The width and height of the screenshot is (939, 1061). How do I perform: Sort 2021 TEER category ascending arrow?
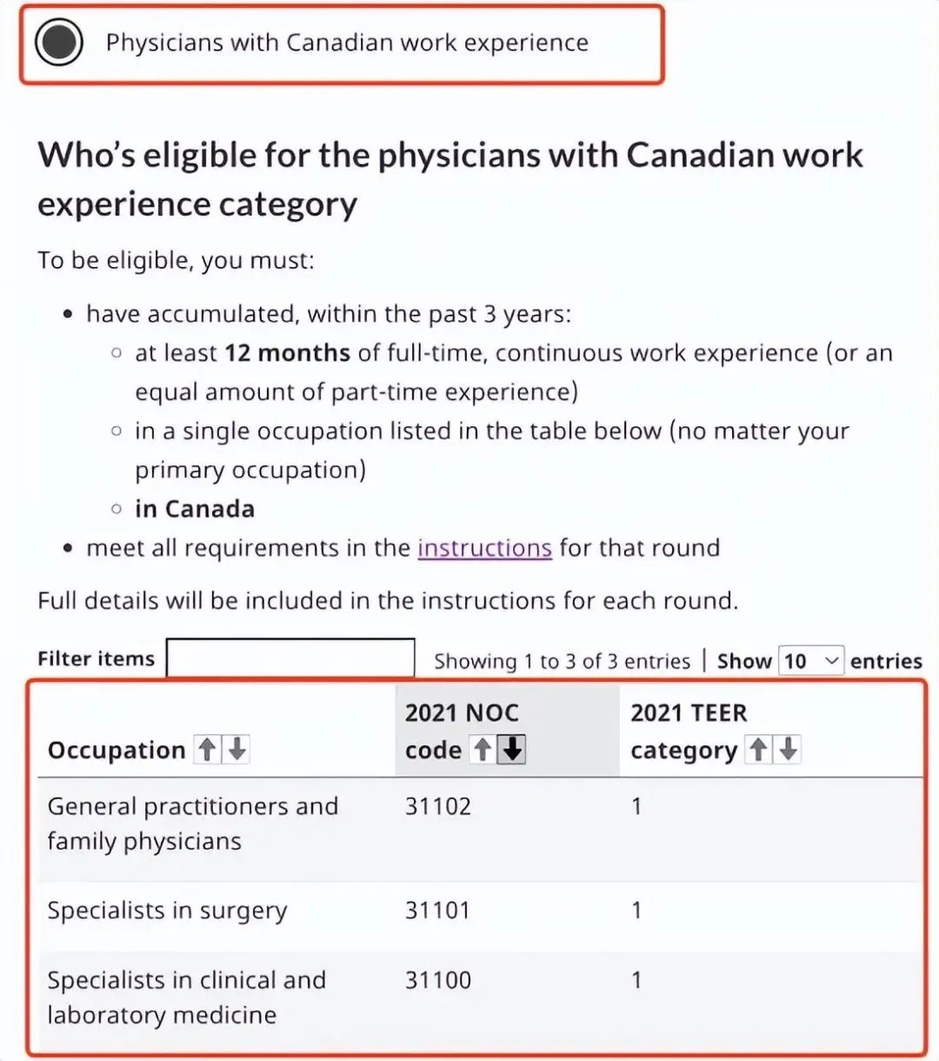tap(758, 749)
